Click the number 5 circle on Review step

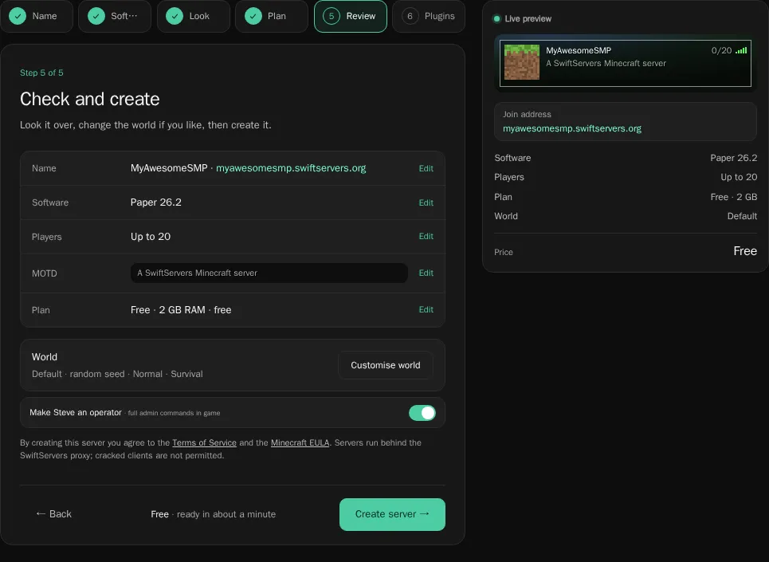pyautogui.click(x=332, y=16)
